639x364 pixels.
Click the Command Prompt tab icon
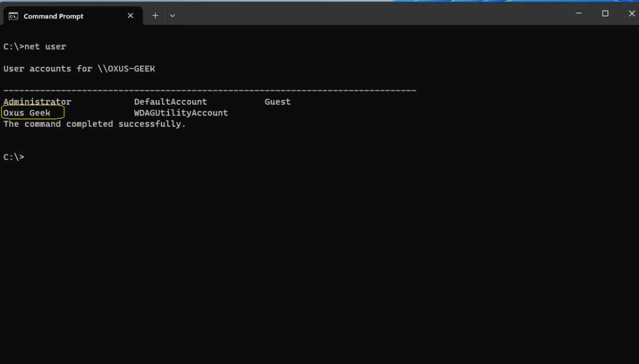[x=14, y=16]
